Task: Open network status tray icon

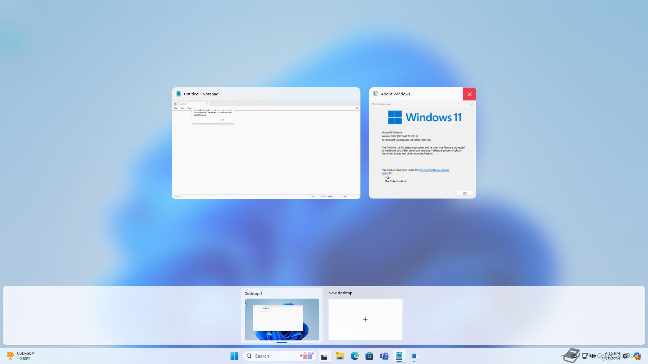Action: click(585, 356)
